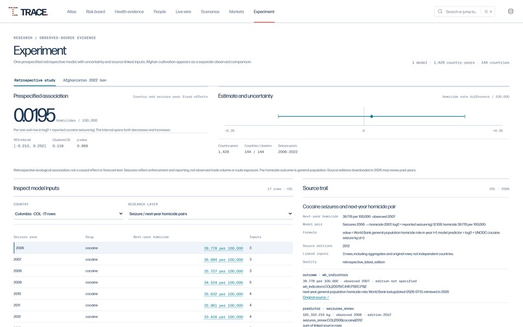The image size is (523, 327).
Task: Click the Seizure years 2006-2022 value
Action: (x=287, y=152)
